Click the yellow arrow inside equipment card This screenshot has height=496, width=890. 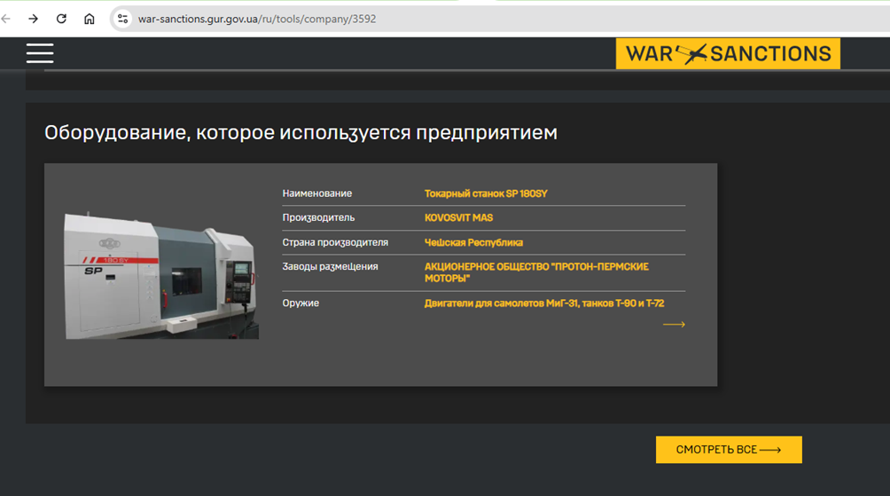click(x=674, y=325)
